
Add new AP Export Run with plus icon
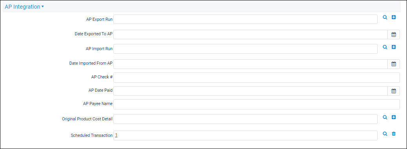click(394, 17)
